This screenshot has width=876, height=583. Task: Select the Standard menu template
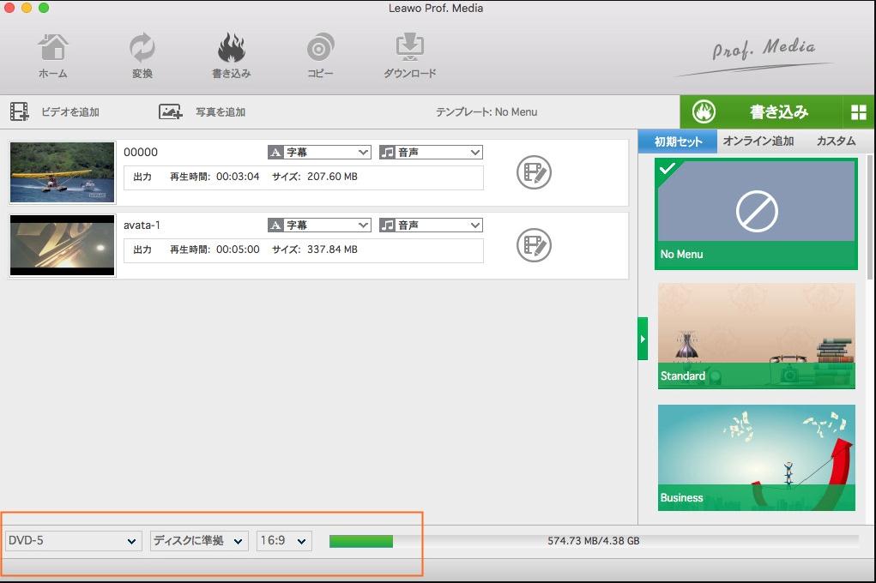click(757, 335)
